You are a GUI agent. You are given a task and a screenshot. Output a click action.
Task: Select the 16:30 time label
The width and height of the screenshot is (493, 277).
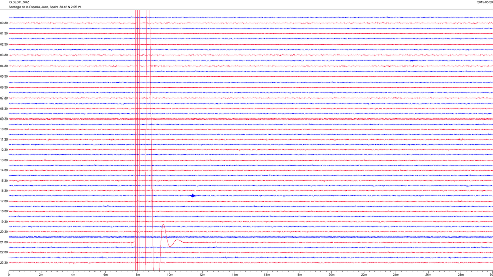tap(4, 191)
